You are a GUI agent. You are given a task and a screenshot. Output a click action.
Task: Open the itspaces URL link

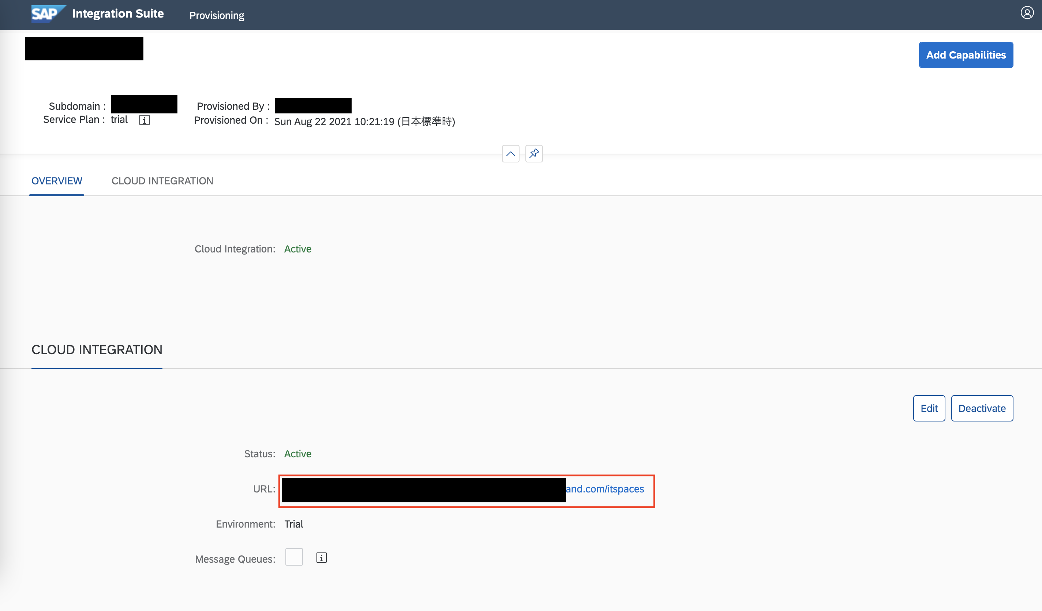(604, 489)
